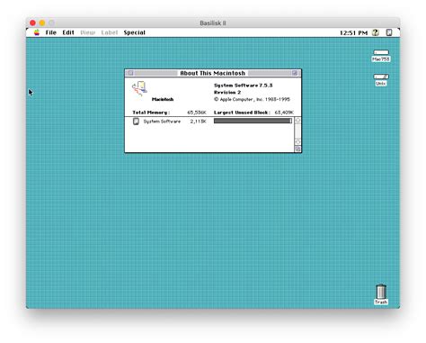426x343 pixels.
Task: Click the Macintosh computer logo icon
Action: tap(139, 89)
